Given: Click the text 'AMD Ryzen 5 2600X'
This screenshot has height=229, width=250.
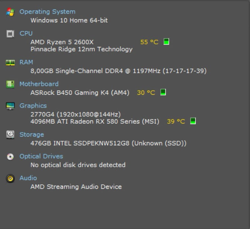Looking at the screenshot, I should coord(62,42).
